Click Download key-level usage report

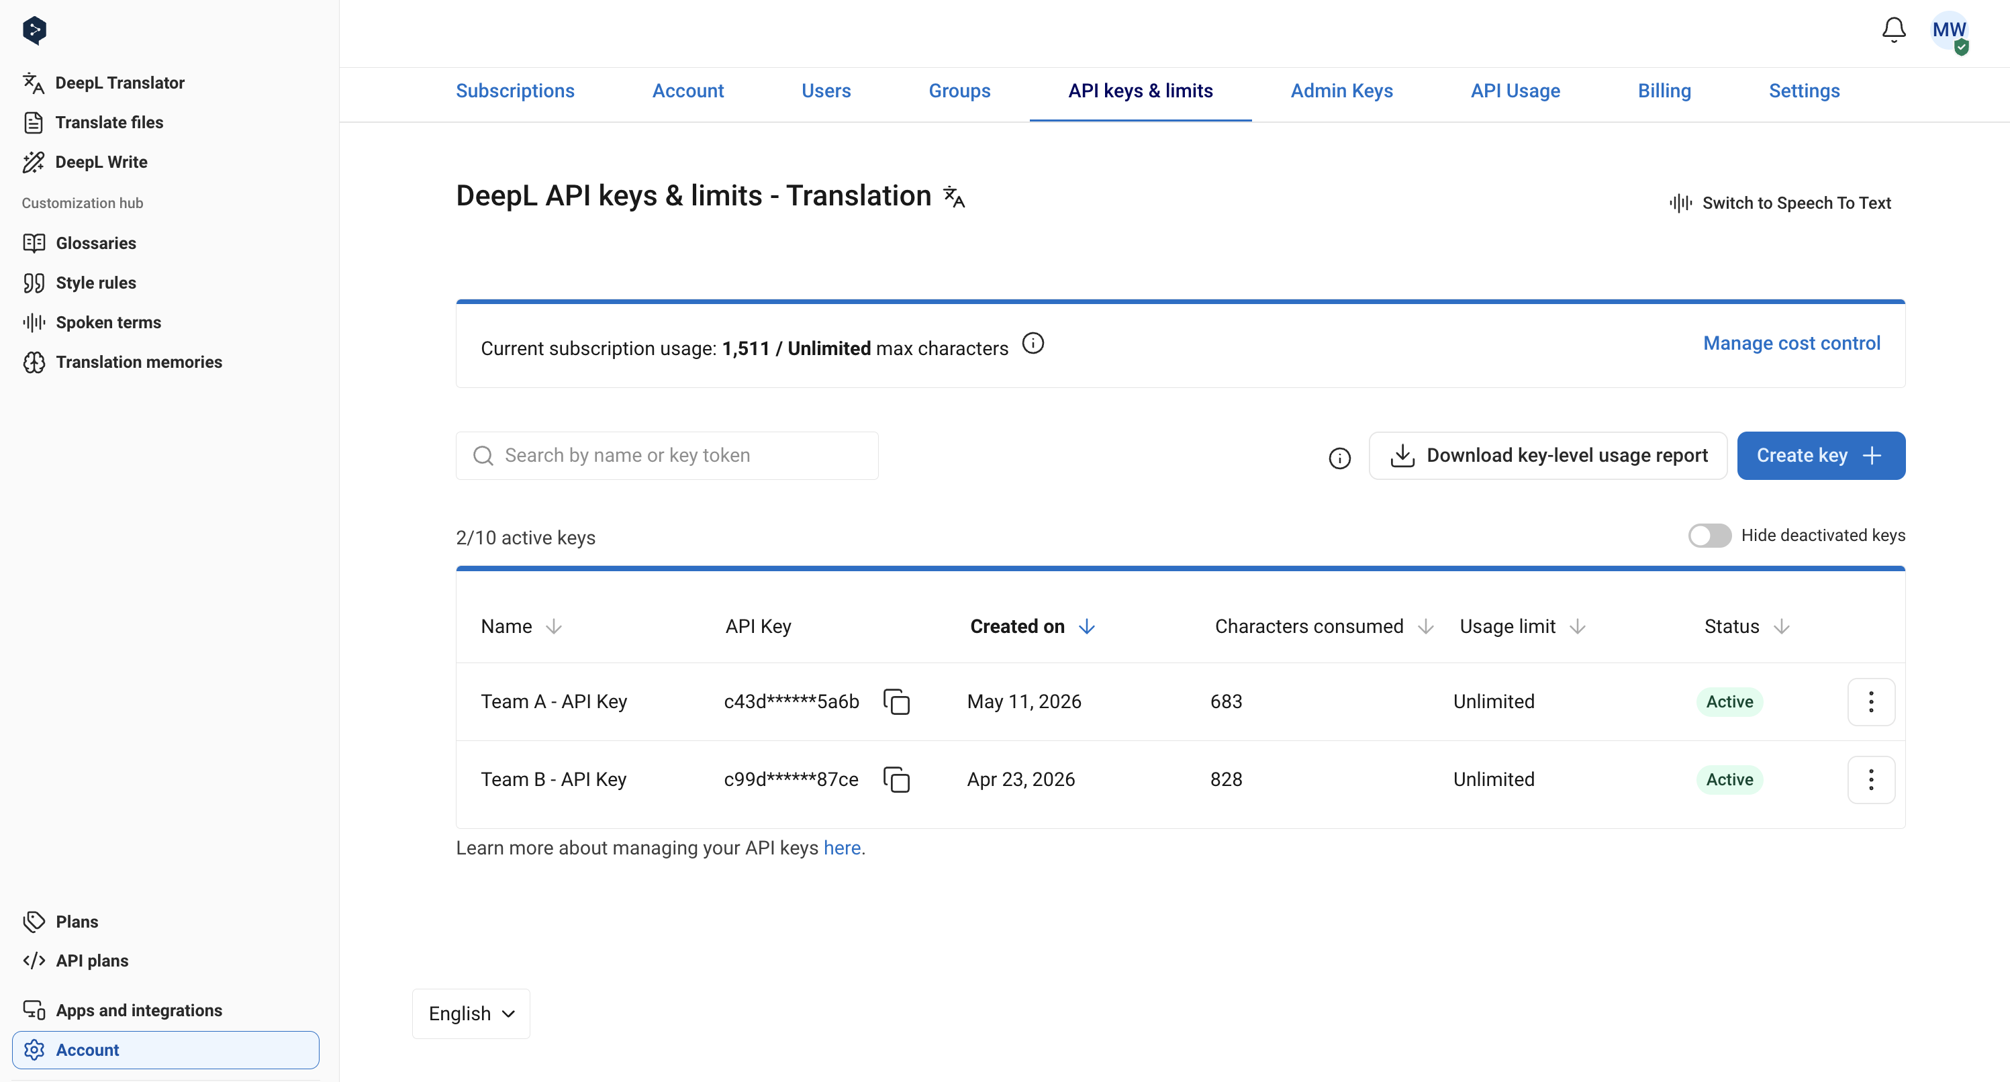pos(1548,456)
